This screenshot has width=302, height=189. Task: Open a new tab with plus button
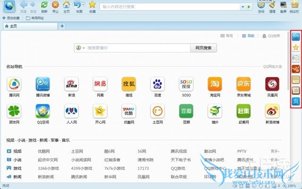click(x=62, y=26)
